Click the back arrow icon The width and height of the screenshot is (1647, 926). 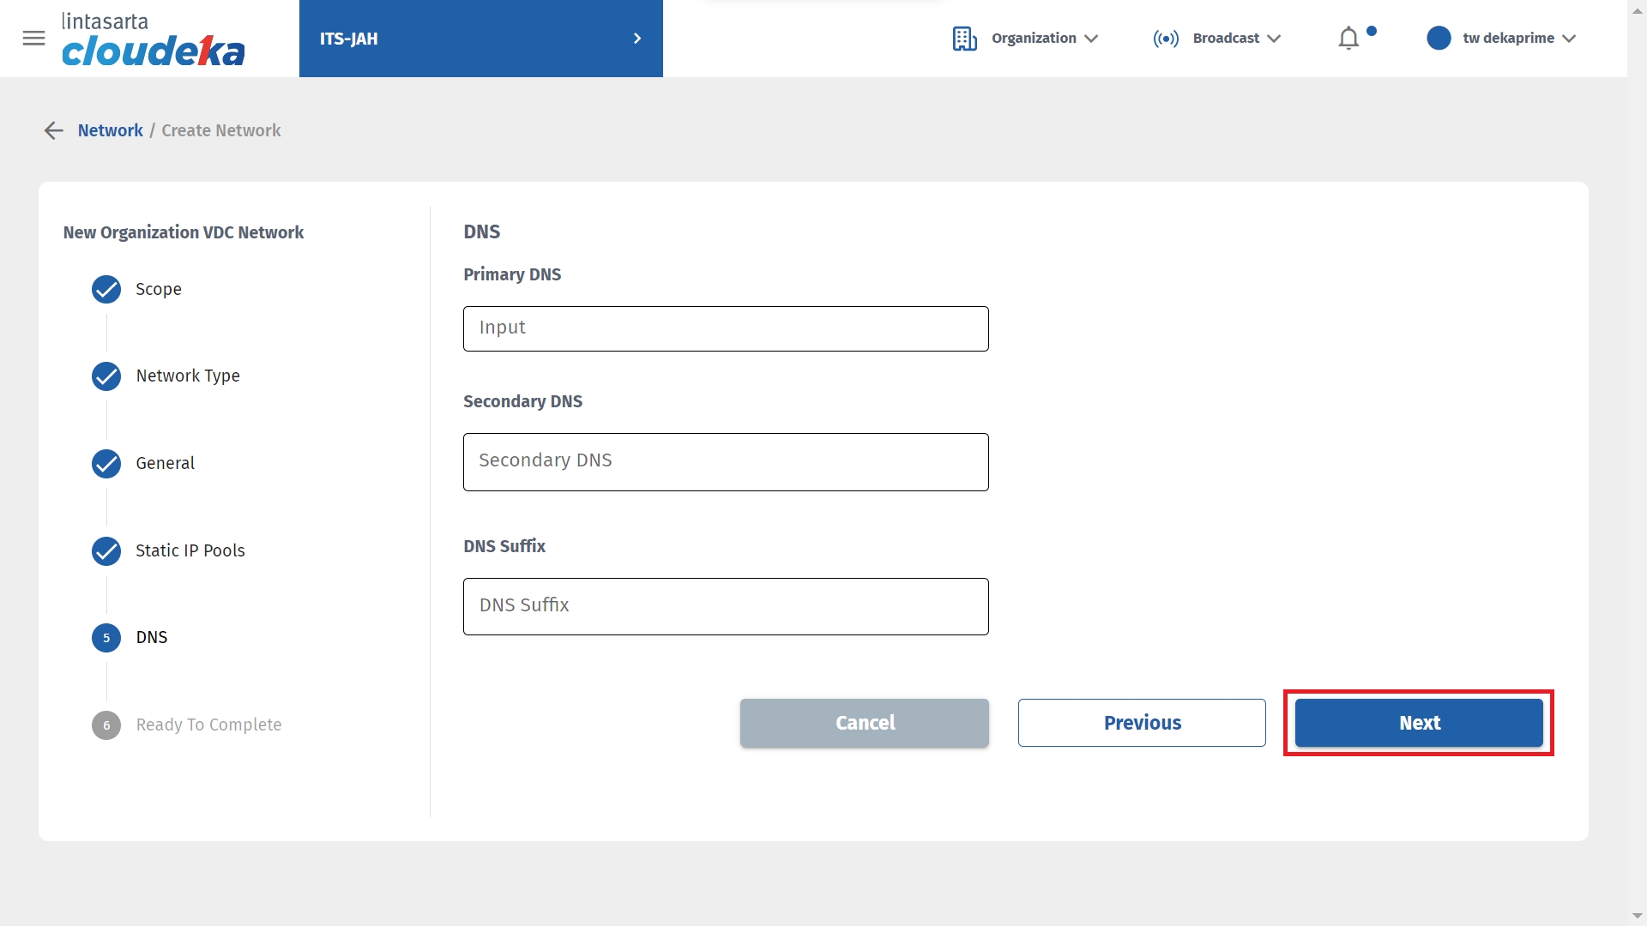[54, 130]
